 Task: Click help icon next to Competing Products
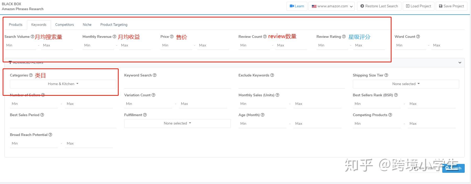coord(390,115)
